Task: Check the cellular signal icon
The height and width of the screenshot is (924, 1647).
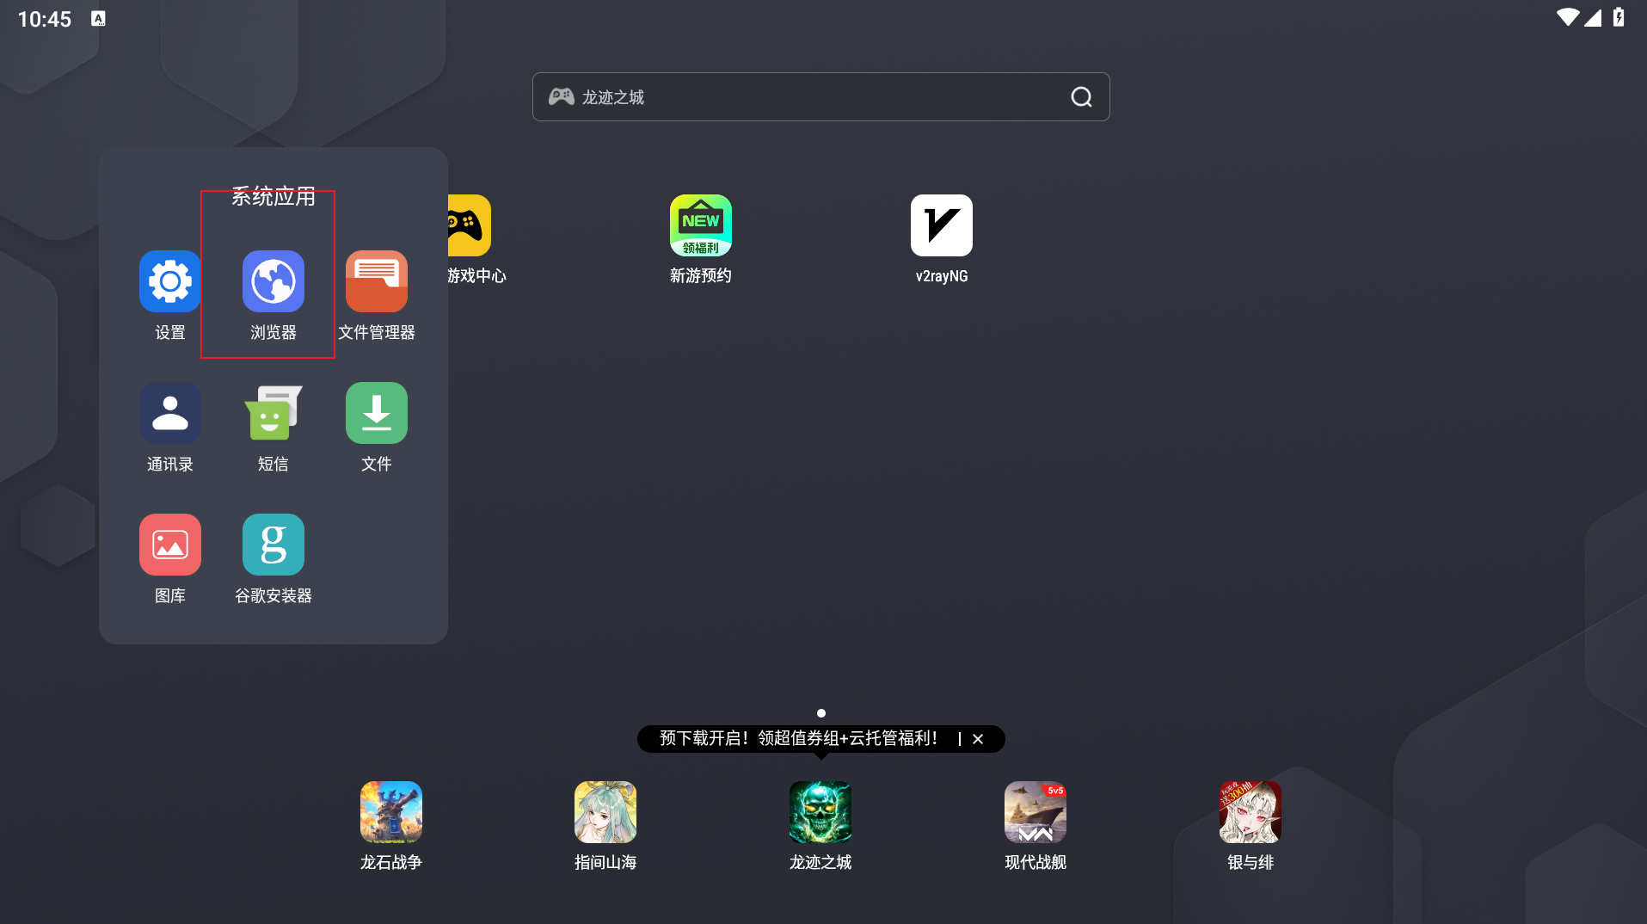Action: [1593, 17]
